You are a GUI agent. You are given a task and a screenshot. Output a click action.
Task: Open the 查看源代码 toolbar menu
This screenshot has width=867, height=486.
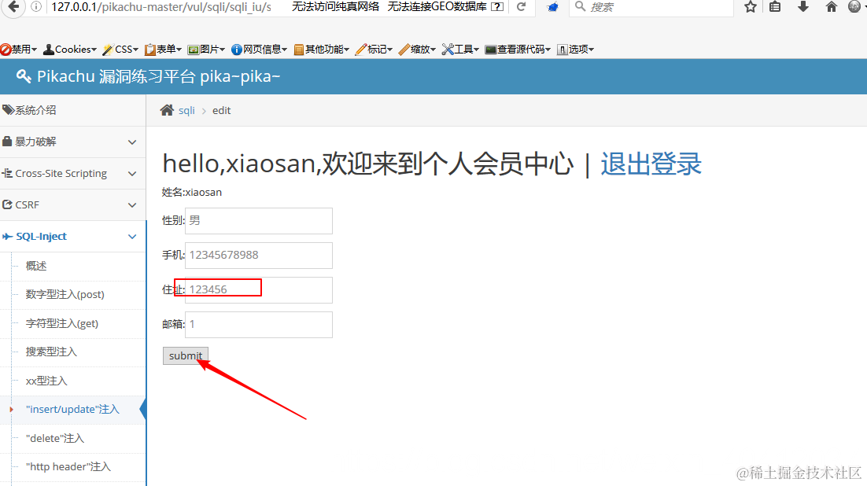(x=518, y=50)
